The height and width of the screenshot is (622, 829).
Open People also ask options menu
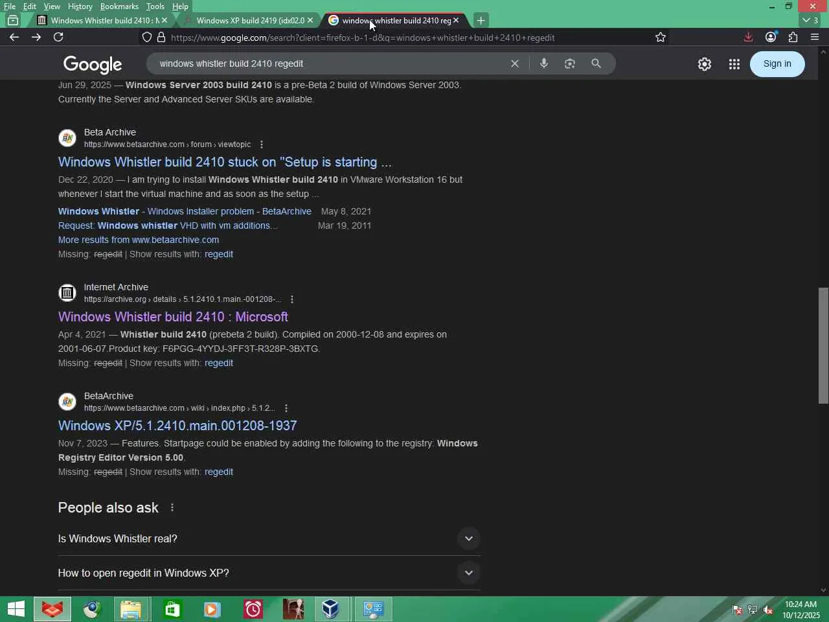[x=172, y=507]
